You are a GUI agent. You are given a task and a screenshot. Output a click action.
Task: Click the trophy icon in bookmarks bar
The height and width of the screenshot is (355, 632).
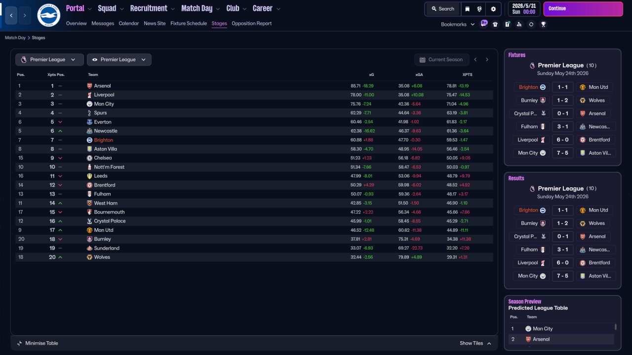coord(543,24)
